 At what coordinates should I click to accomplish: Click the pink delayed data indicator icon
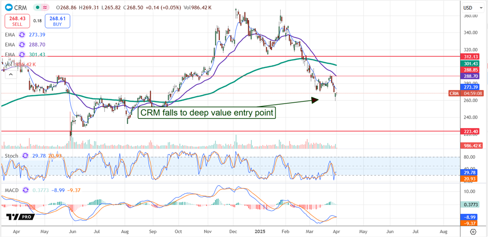tap(45, 7)
